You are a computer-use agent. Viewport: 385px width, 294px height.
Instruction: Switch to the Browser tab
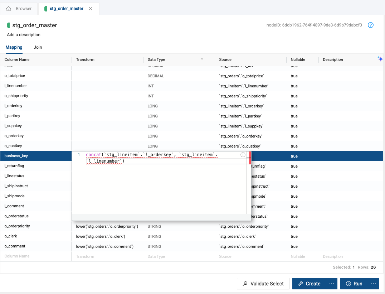click(x=19, y=9)
